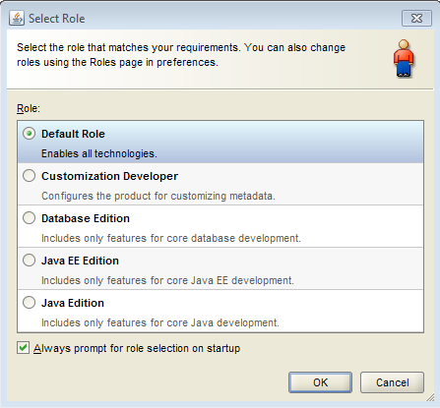This screenshot has height=408, width=440.
Task: Click the header instruction text about roles
Action: (181, 55)
